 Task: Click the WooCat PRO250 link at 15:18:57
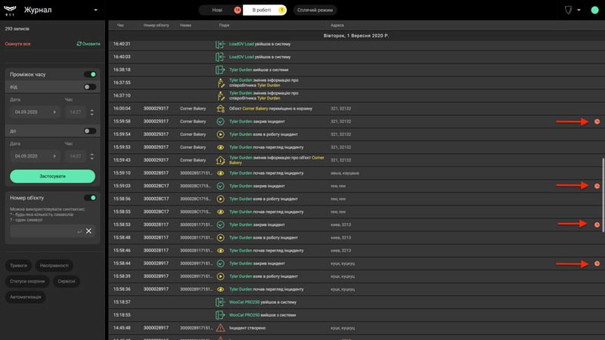point(244,302)
